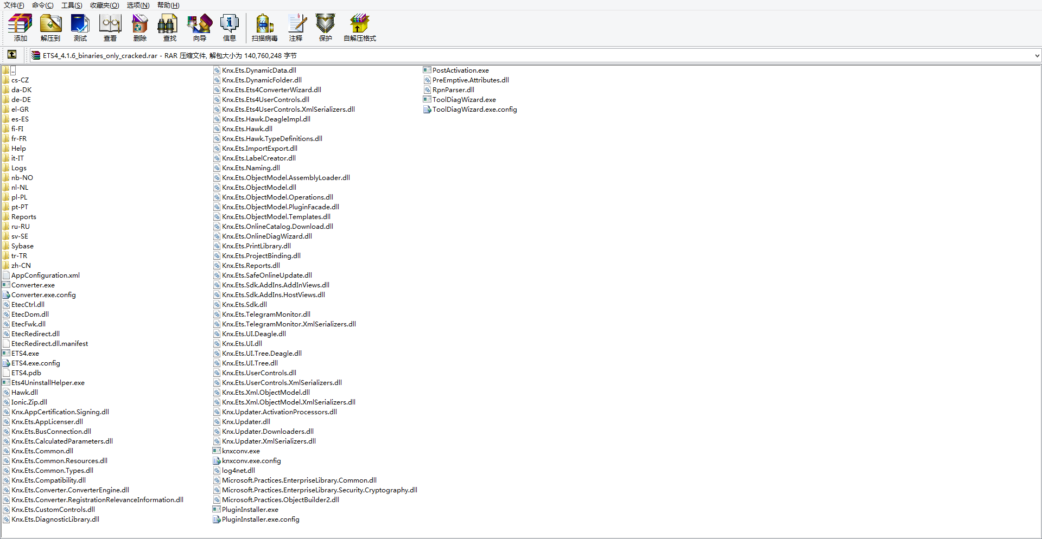Select the PluginInstaller.exe file icon
This screenshot has height=539, width=1042.
217,510
